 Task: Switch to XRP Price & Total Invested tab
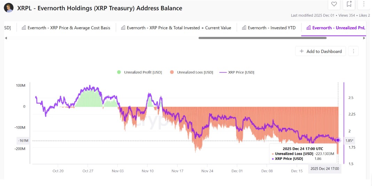(176, 28)
